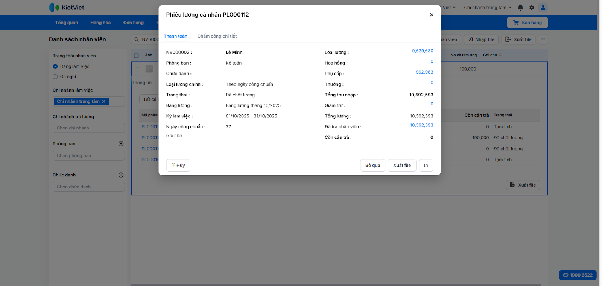The width and height of the screenshot is (602, 286).
Task: Click the notification bell icon
Action: point(520,8)
